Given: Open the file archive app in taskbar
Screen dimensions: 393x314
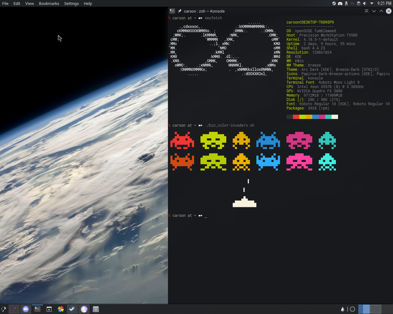Looking at the screenshot, I should click(x=96, y=309).
